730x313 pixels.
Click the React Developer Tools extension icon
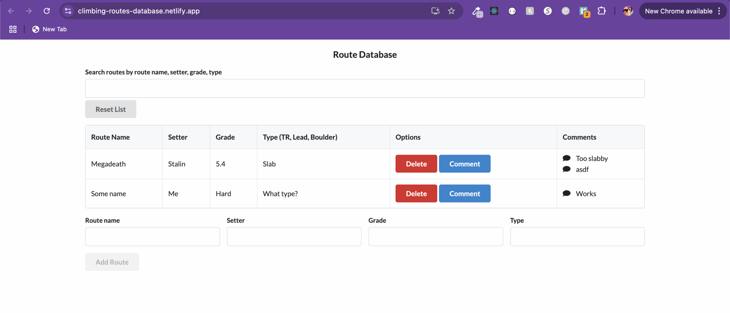coord(494,11)
